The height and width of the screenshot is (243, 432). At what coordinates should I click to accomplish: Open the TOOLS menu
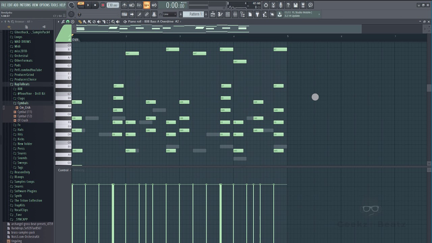(54, 5)
